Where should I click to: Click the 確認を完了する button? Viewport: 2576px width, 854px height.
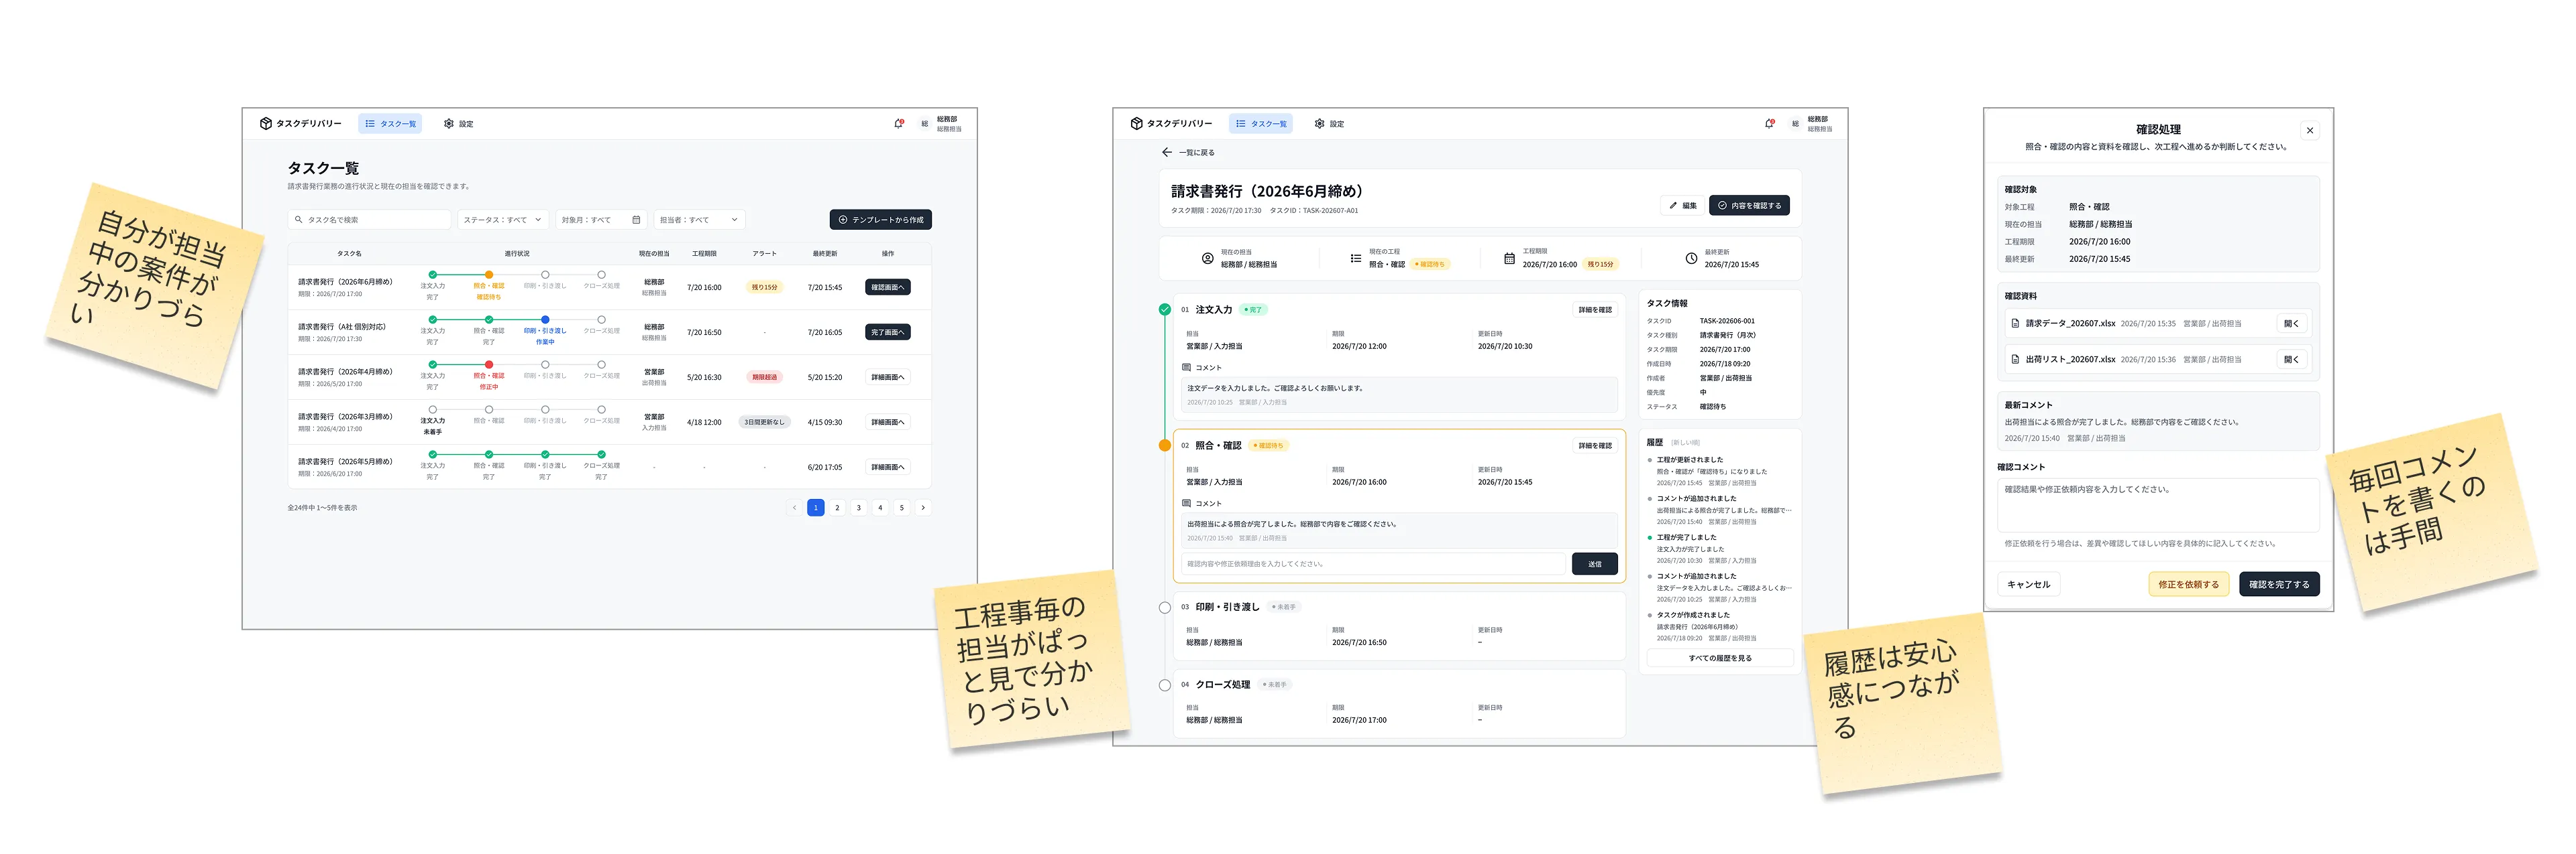click(2279, 584)
